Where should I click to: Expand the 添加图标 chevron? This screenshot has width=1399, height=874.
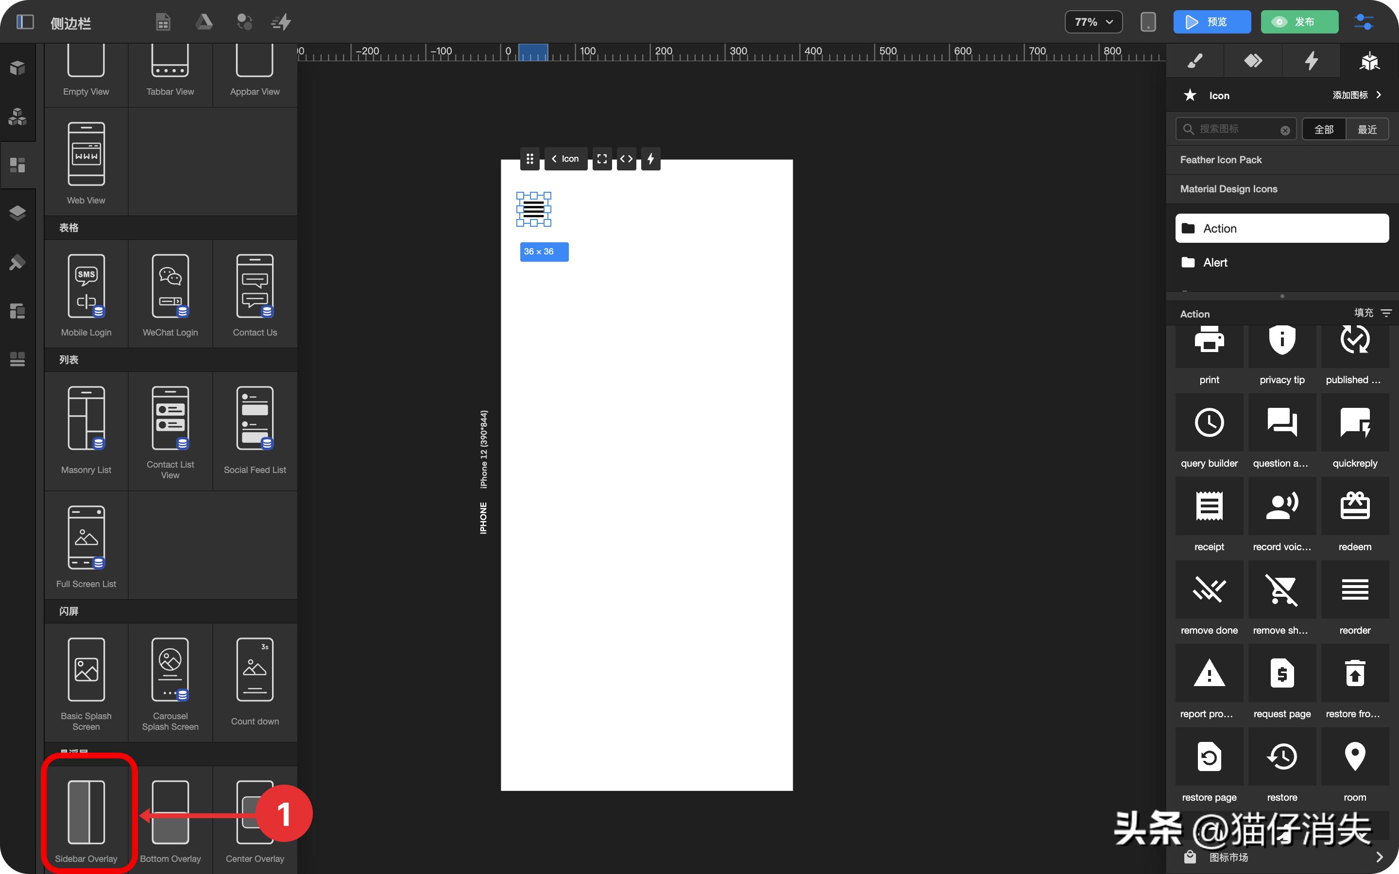click(x=1378, y=95)
